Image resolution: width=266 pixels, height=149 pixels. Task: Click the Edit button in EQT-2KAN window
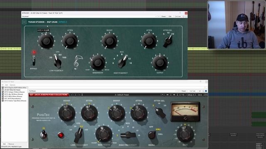(170, 17)
